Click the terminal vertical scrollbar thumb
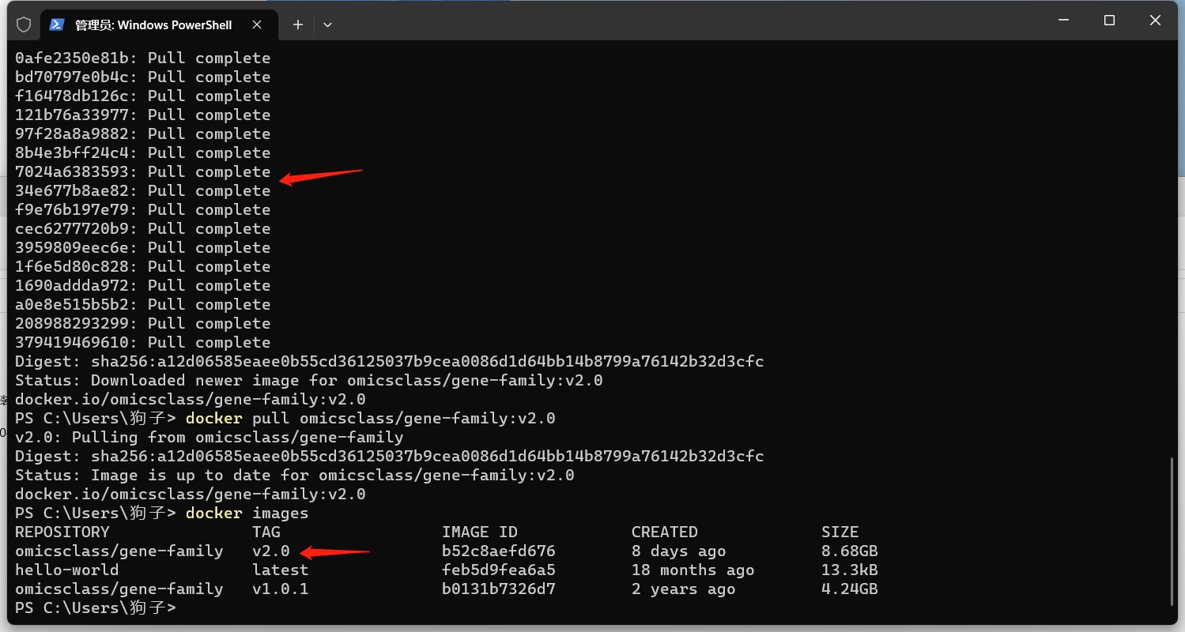The width and height of the screenshot is (1185, 632). [x=1172, y=531]
